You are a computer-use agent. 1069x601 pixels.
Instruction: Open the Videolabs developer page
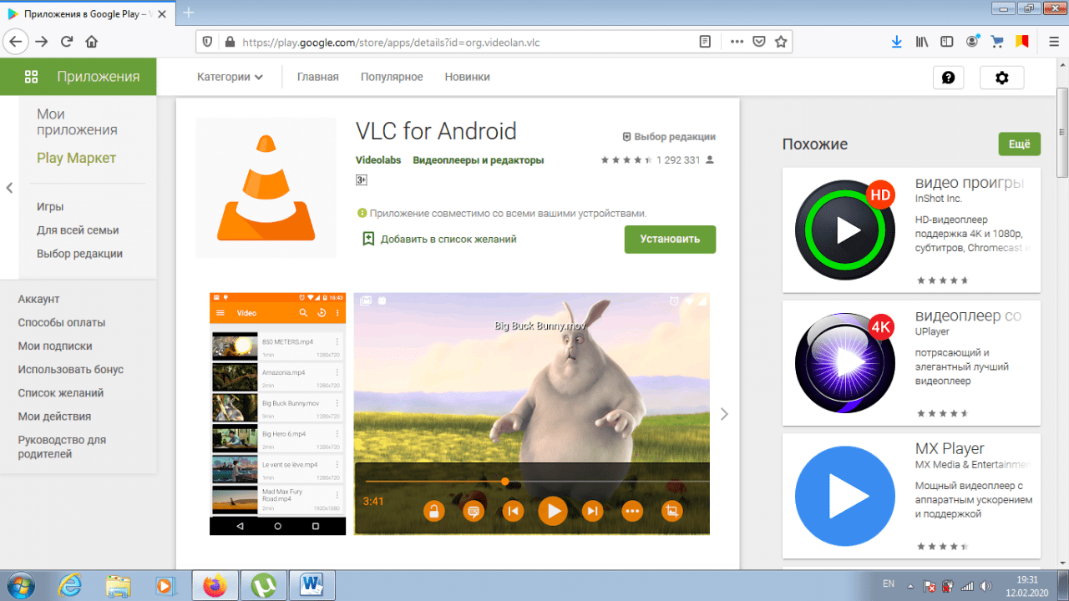click(x=378, y=160)
